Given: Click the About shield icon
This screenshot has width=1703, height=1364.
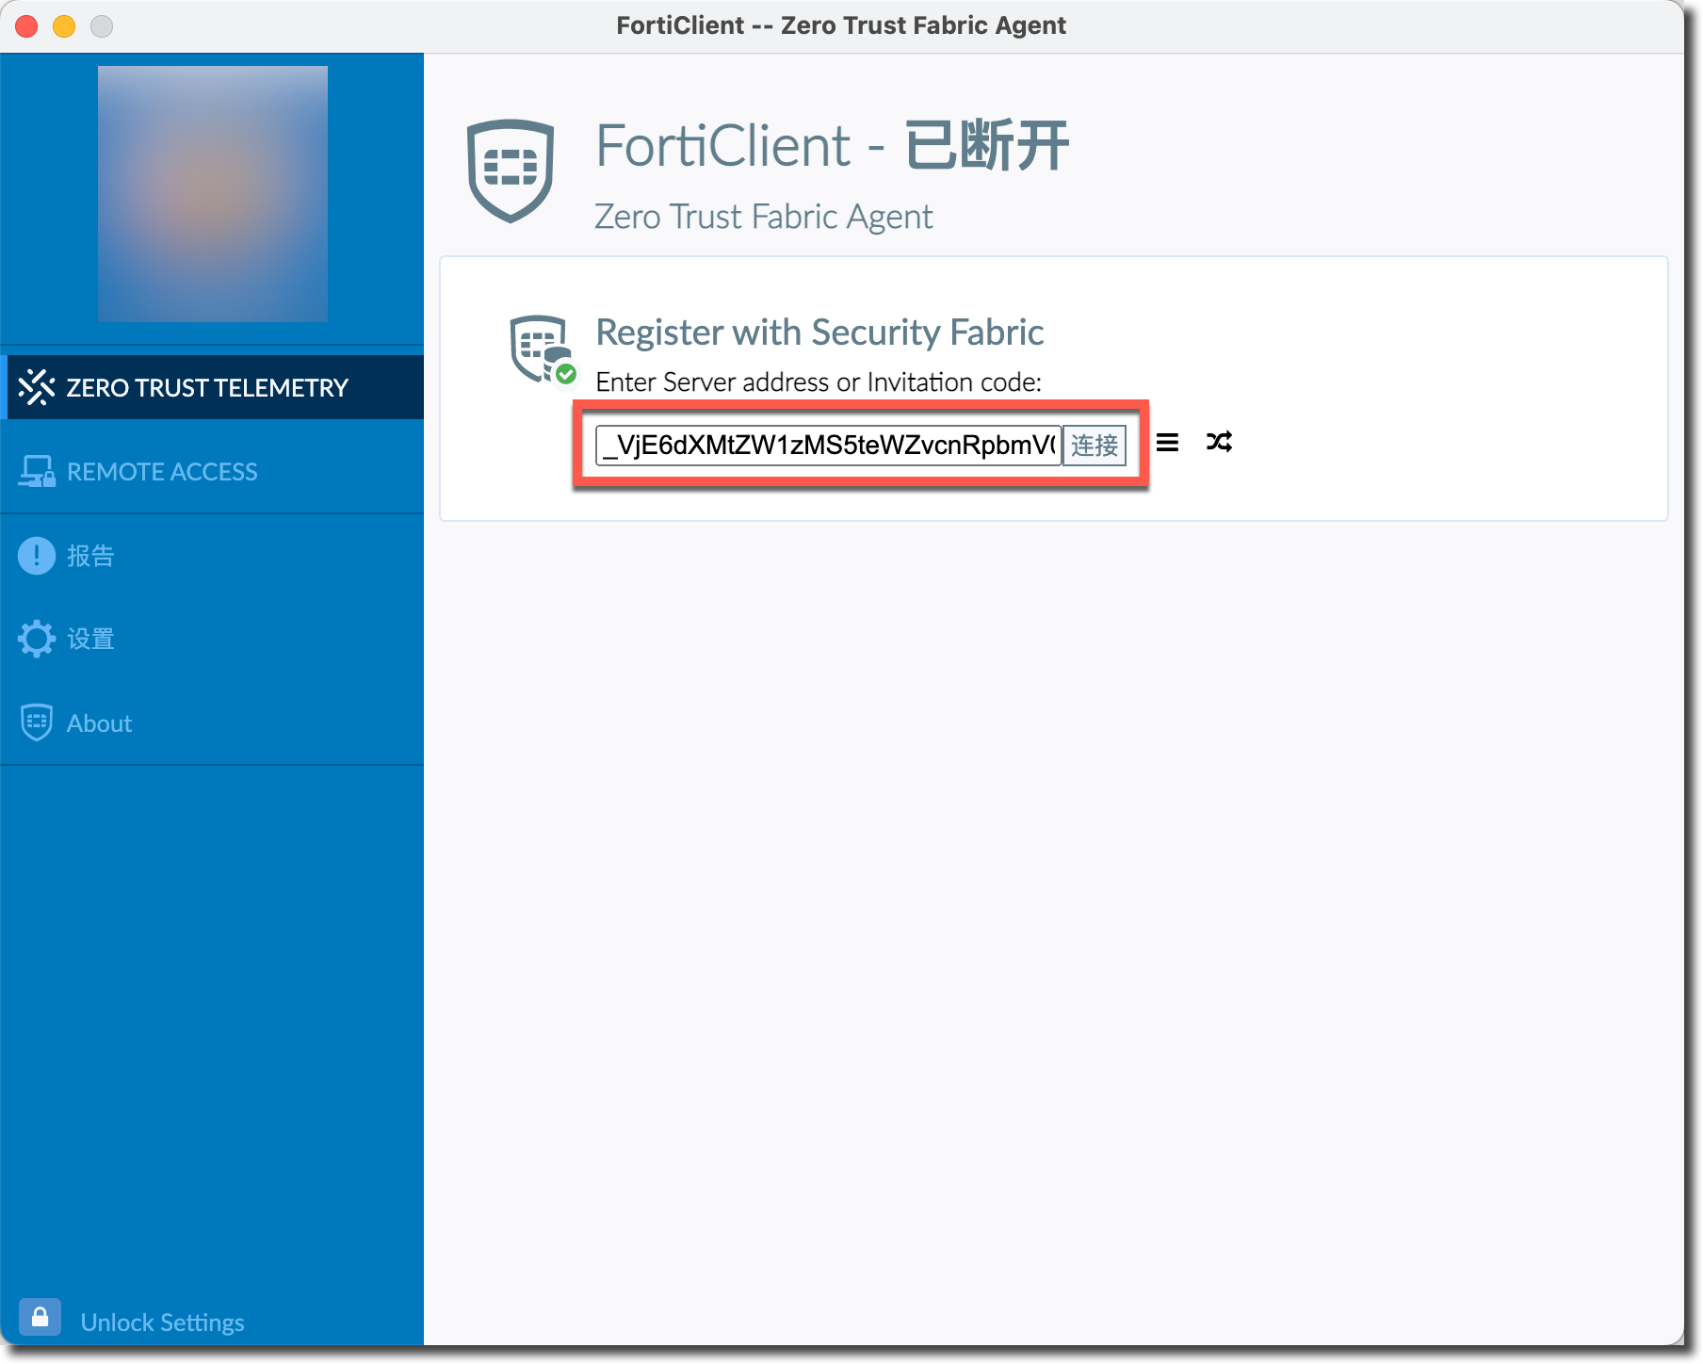Looking at the screenshot, I should (x=37, y=723).
